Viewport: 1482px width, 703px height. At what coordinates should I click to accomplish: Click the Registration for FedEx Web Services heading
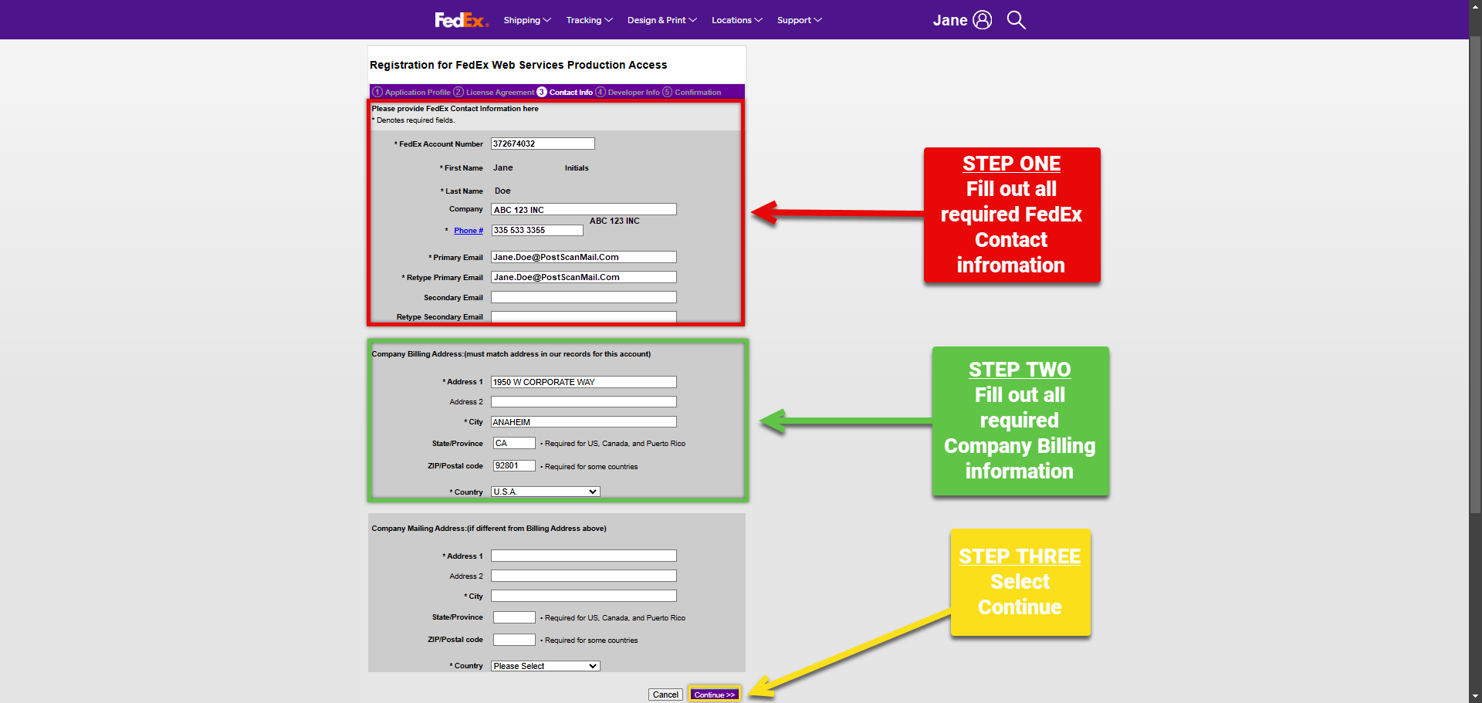tap(519, 65)
